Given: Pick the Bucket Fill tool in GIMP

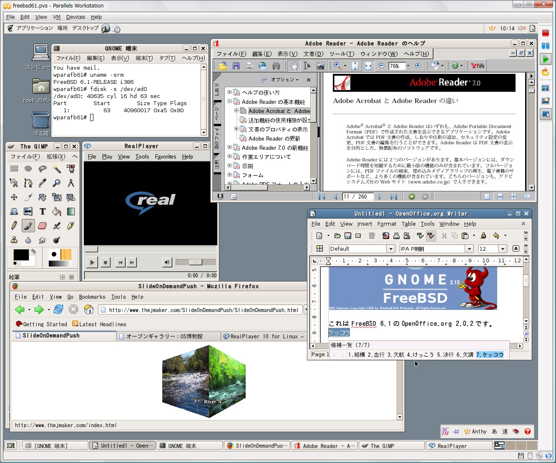Looking at the screenshot, I should 57,211.
